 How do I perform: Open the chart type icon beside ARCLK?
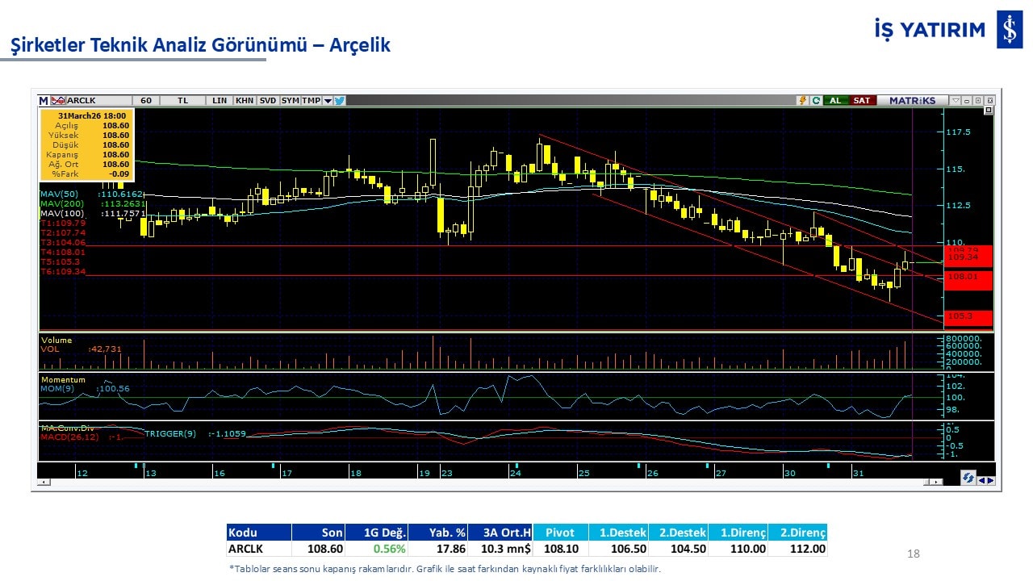coord(57,101)
